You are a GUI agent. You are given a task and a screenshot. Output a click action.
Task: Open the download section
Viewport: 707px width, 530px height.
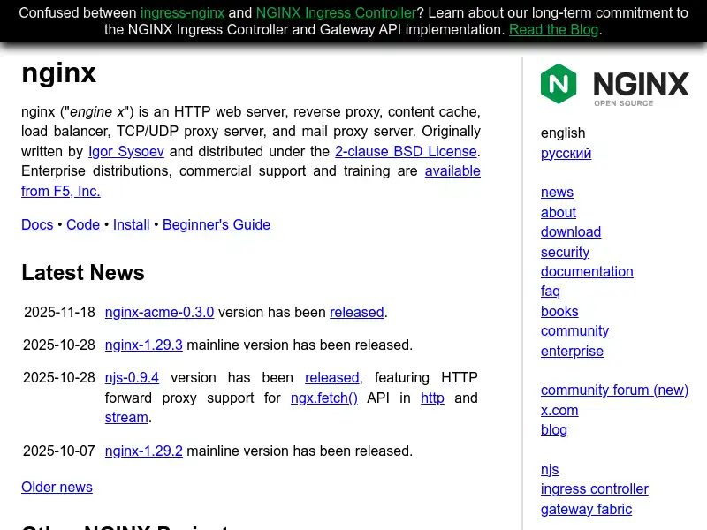point(571,231)
